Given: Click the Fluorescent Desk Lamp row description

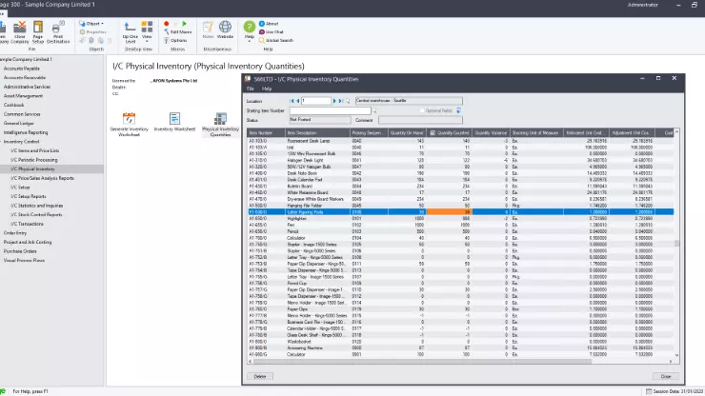Looking at the screenshot, I should click(x=309, y=141).
